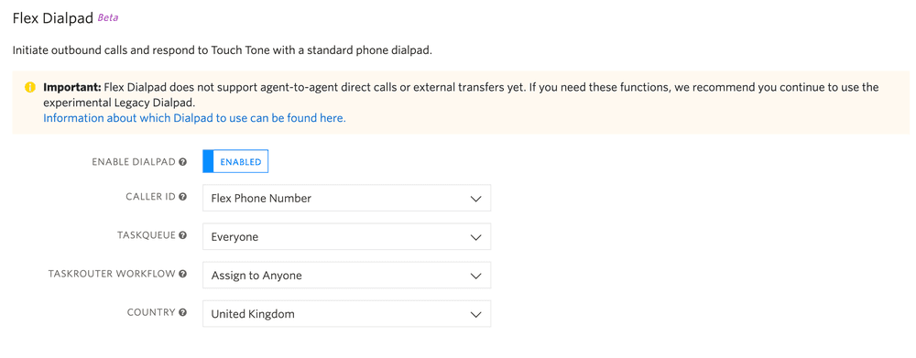The image size is (916, 358).
Task: Click the TaskQueue dropdown chevron
Action: [x=475, y=238]
